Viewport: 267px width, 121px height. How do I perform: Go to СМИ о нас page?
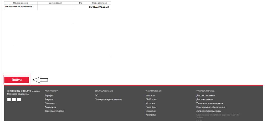tap(151, 100)
